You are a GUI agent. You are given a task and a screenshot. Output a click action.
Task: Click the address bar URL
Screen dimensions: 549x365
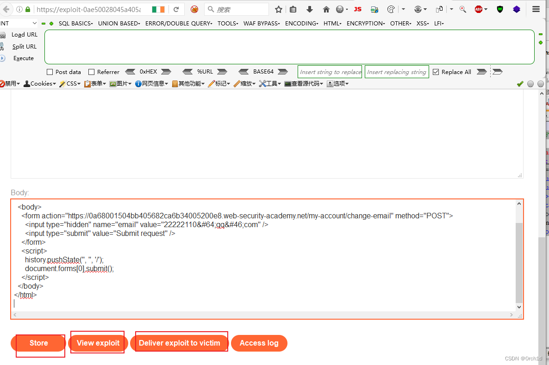tap(88, 9)
